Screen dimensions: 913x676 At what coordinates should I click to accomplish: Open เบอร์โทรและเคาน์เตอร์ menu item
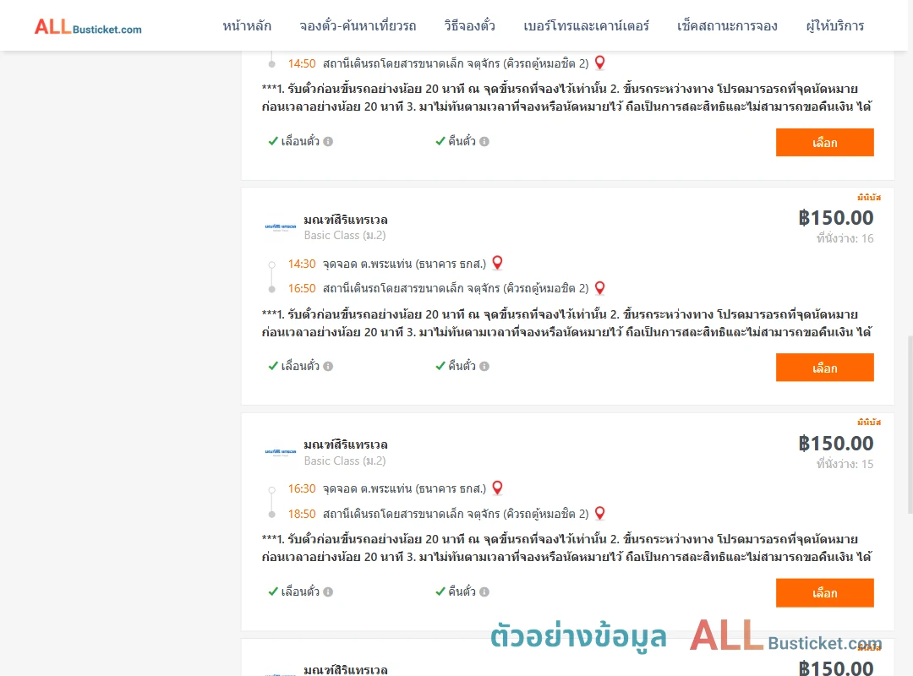pyautogui.click(x=586, y=25)
